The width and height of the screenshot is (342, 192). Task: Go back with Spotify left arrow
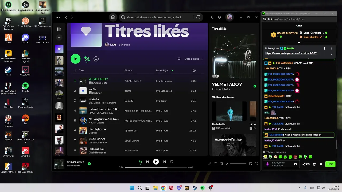66,17
